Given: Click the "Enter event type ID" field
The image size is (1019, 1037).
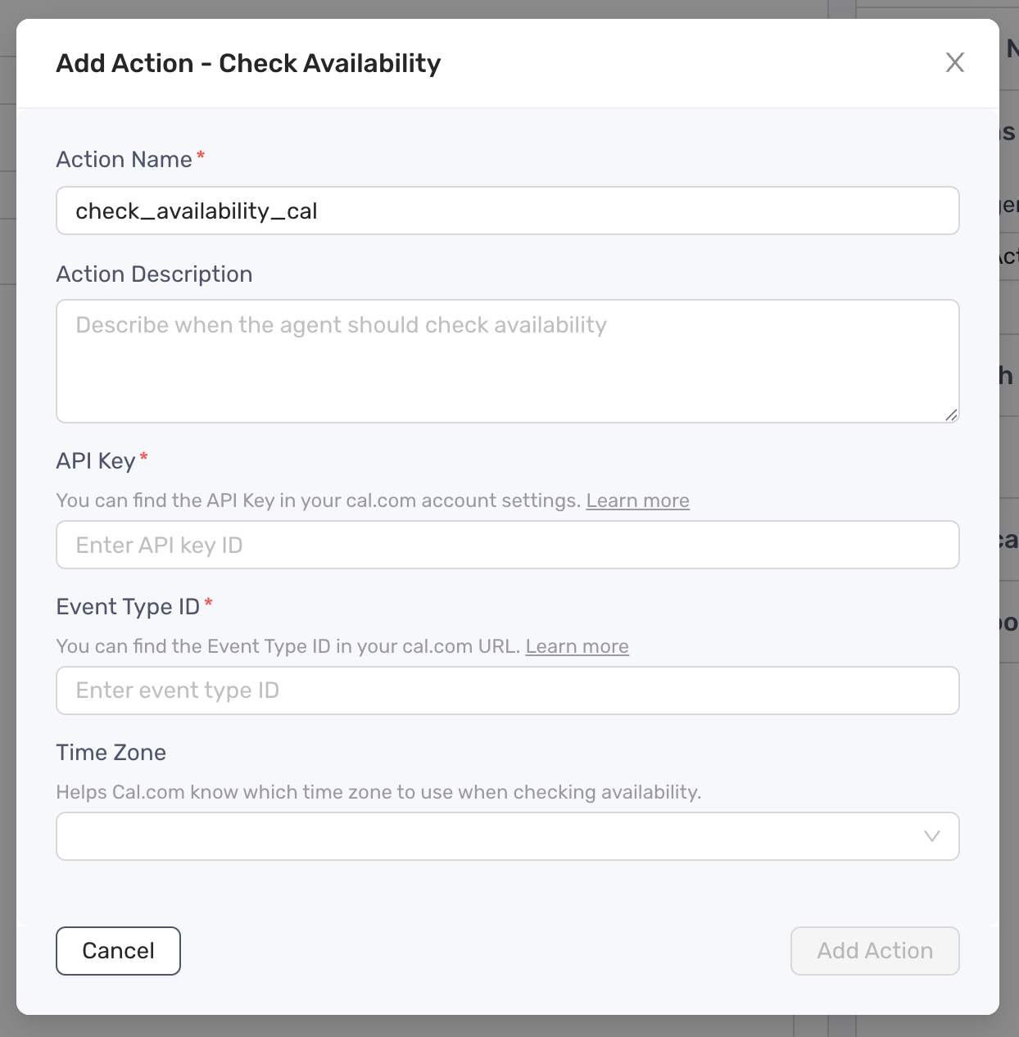Looking at the screenshot, I should pos(508,691).
